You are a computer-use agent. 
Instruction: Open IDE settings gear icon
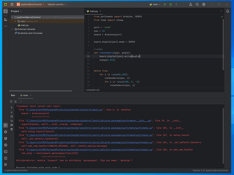tap(204, 5)
